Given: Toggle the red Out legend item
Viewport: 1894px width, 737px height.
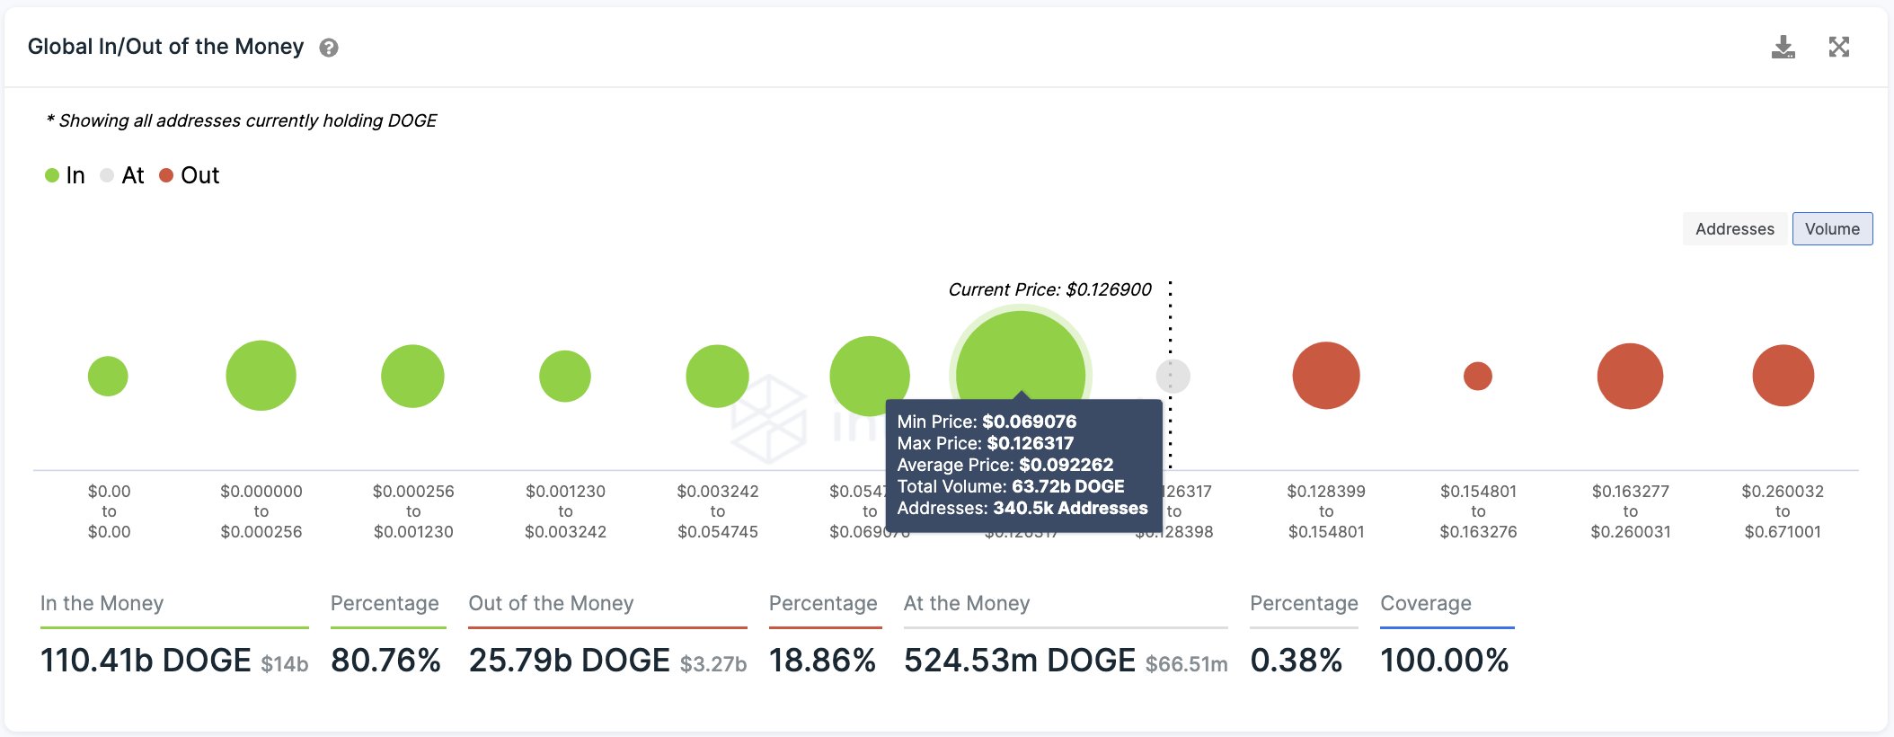Looking at the screenshot, I should pos(190,175).
